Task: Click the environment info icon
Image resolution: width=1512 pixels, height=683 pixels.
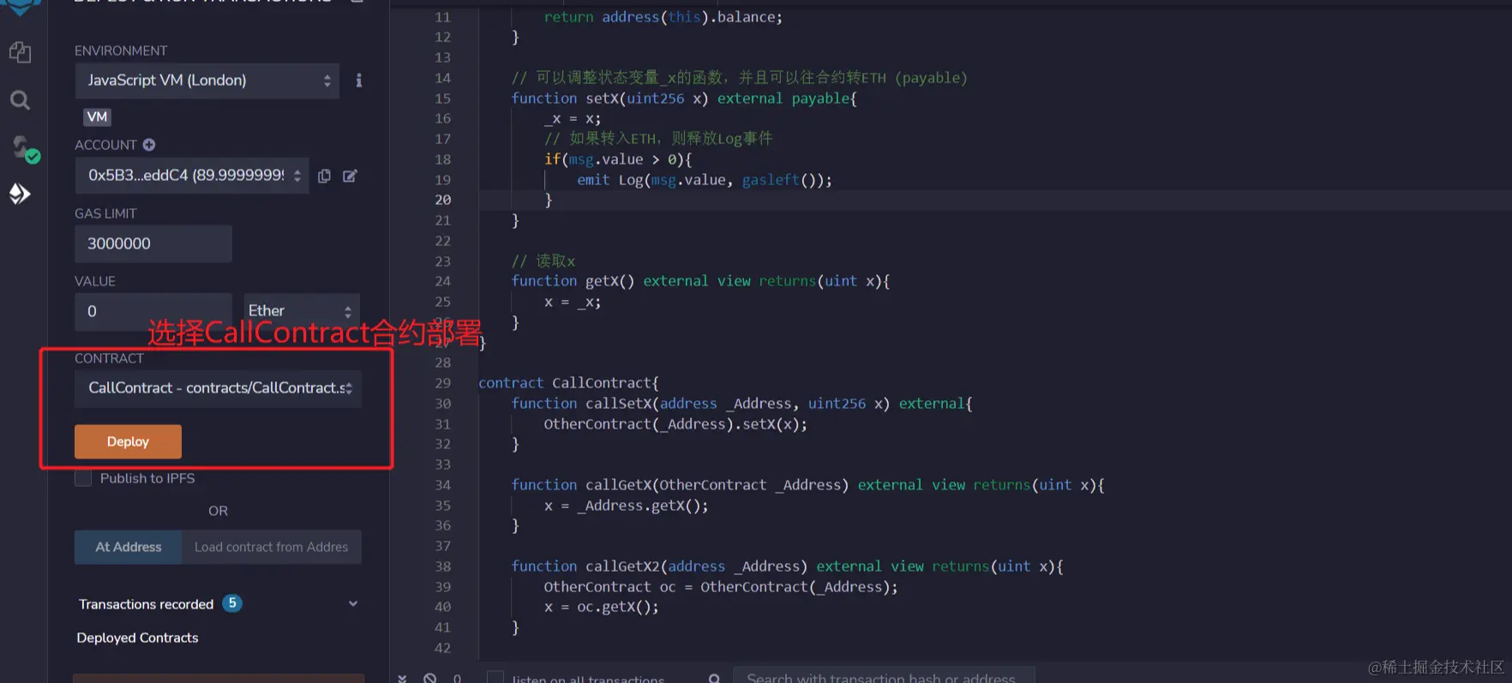Action: (358, 81)
